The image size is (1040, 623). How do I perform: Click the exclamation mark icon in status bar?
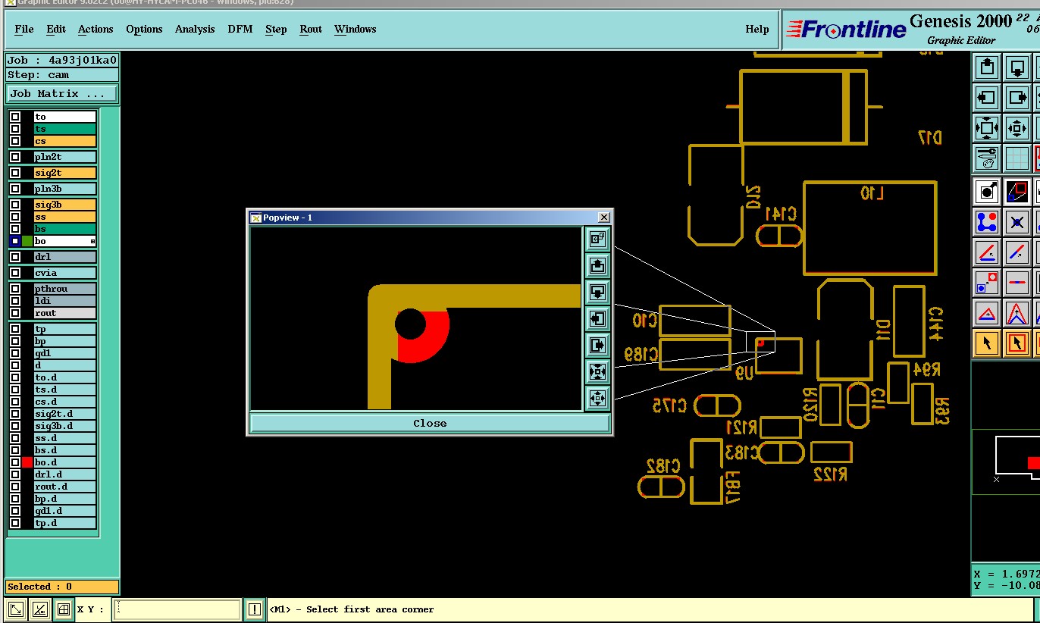click(254, 609)
